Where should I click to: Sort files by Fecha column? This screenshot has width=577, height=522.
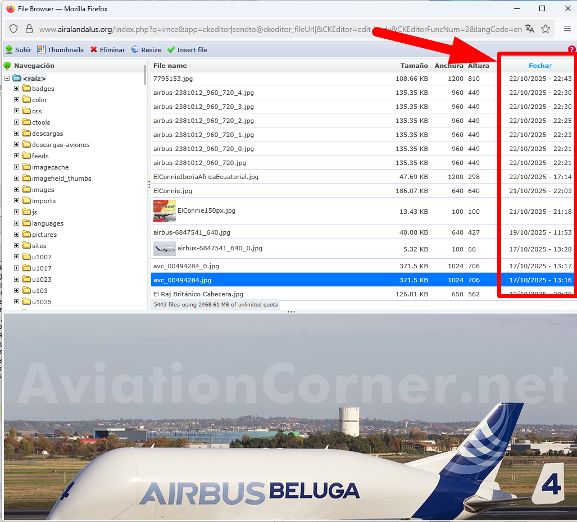(x=539, y=66)
